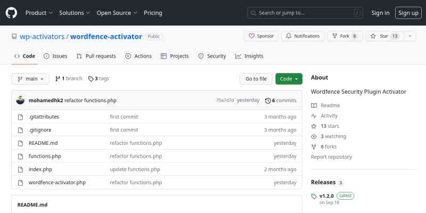This screenshot has height=213, width=426.
Task: Click the Sign in link
Action: 380,13
